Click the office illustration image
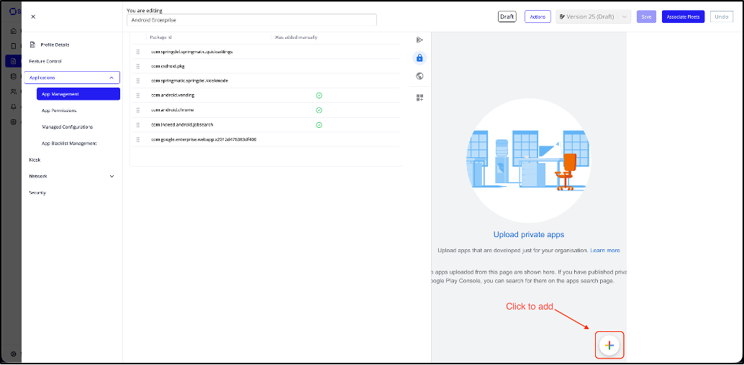744x365 pixels. (x=529, y=161)
